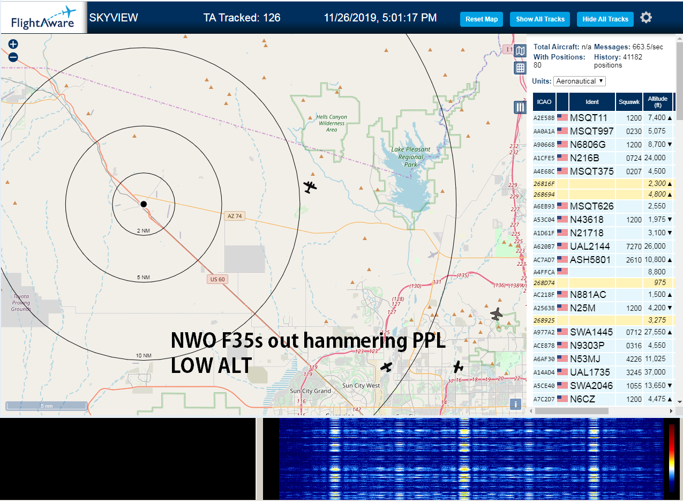Select the 268694 aircraft row
This screenshot has width=683, height=501.
603,195
